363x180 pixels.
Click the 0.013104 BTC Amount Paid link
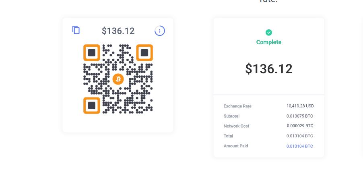(299, 146)
